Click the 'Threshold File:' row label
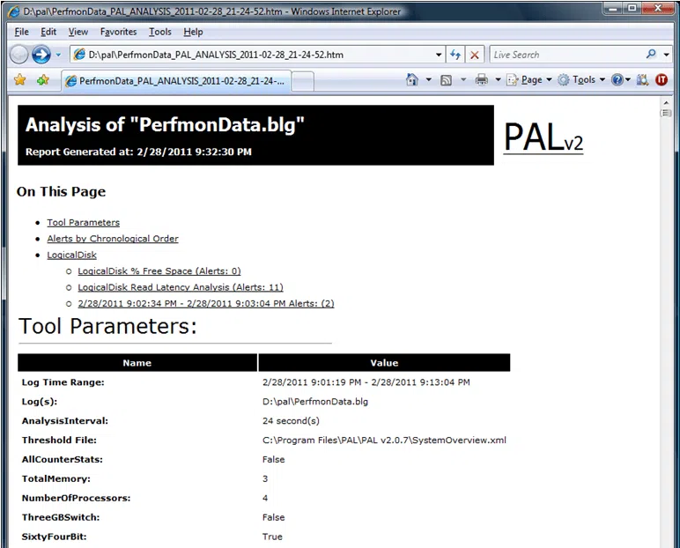Viewport: 680px width, 548px height. (x=59, y=440)
